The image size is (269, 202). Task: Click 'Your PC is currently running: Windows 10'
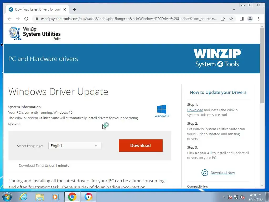click(x=40, y=113)
